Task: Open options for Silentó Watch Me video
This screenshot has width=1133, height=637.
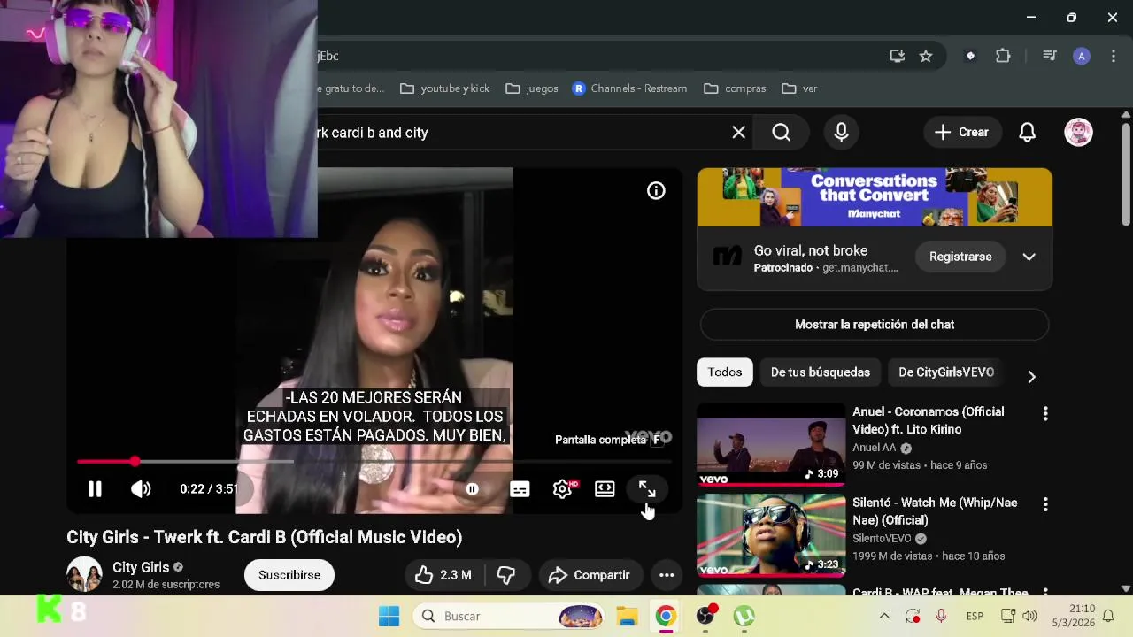Action: (x=1045, y=505)
